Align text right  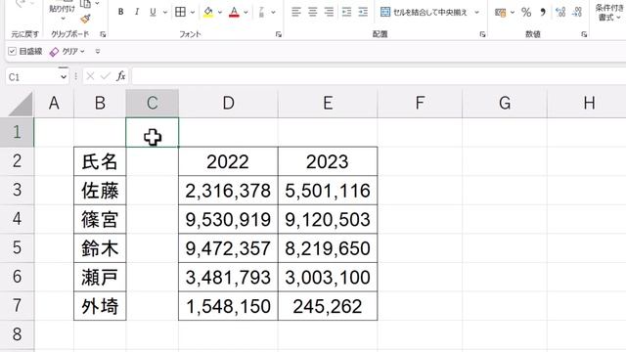coord(329,12)
